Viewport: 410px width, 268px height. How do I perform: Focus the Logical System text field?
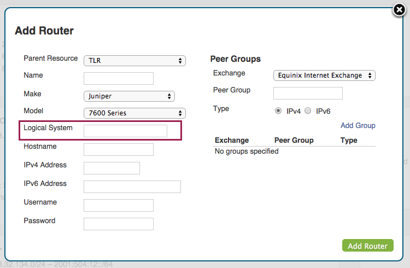click(125, 131)
